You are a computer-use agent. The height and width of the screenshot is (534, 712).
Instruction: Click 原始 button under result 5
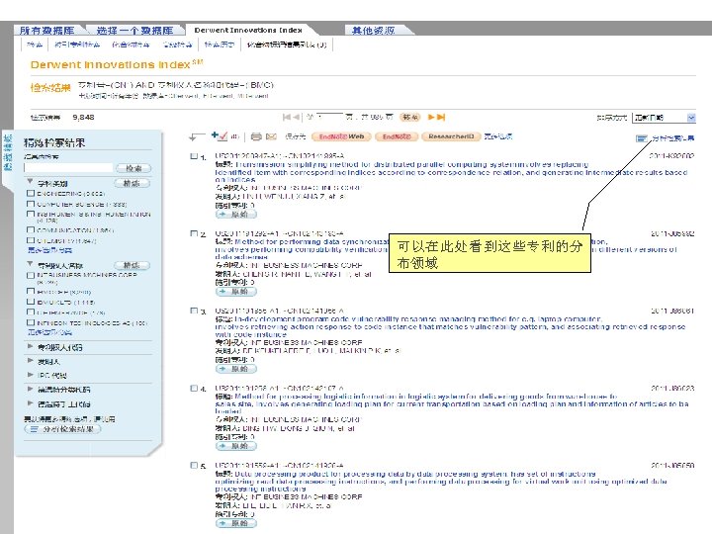(x=236, y=523)
